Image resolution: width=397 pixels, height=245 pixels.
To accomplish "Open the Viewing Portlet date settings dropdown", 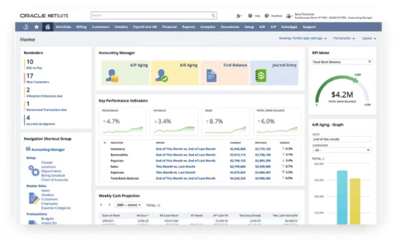I will tap(303, 38).
